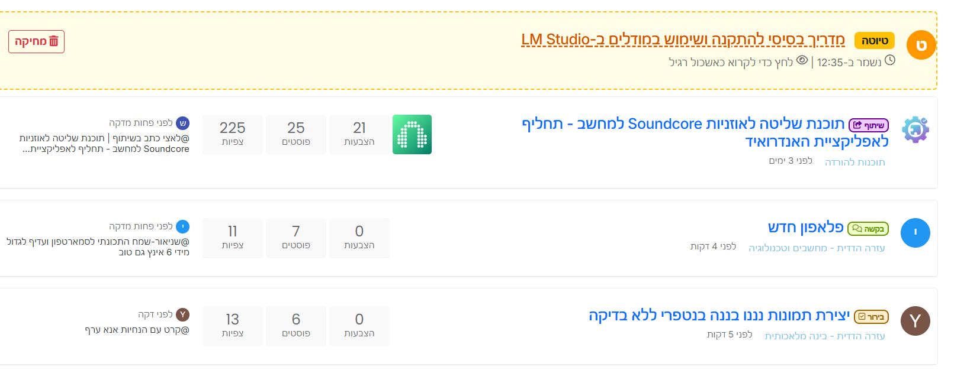Click the small "ש" last-poster avatar
This screenshot has height=370, width=967.
click(x=183, y=123)
